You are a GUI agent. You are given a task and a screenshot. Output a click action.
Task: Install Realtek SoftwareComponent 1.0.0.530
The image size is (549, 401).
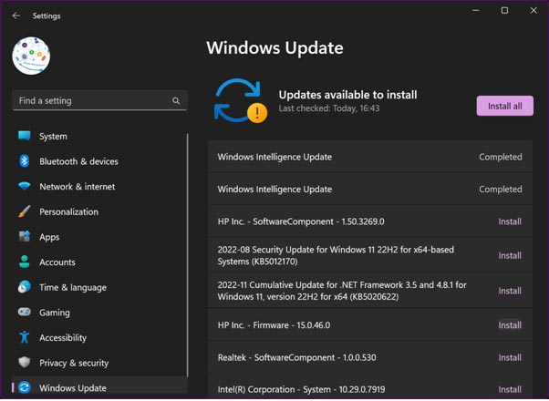pyautogui.click(x=510, y=357)
